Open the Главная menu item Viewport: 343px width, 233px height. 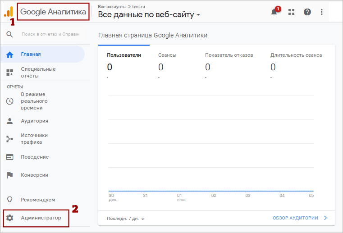pos(42,54)
